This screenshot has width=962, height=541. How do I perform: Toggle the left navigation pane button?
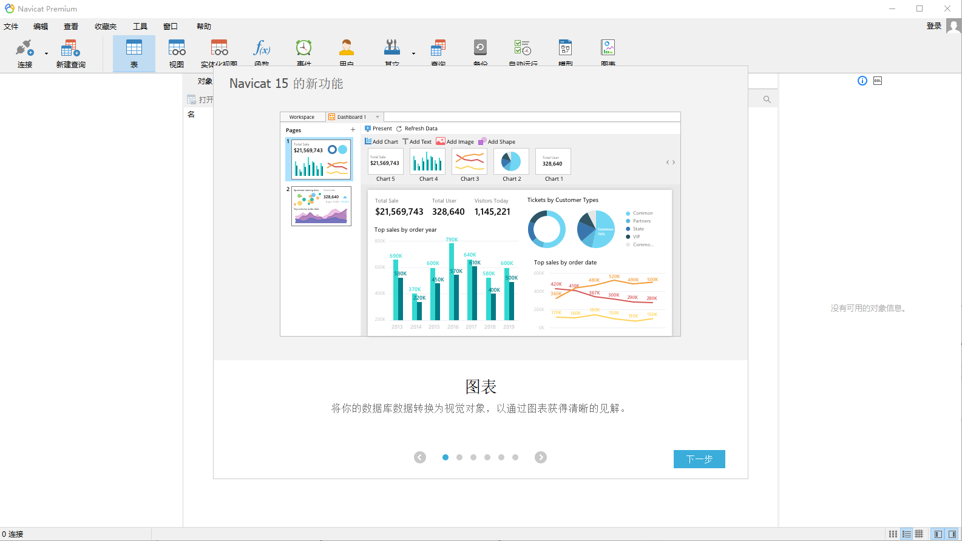click(x=938, y=534)
